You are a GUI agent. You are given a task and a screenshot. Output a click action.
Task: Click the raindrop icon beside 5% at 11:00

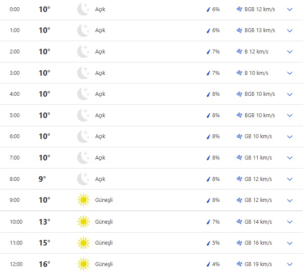pyautogui.click(x=208, y=243)
